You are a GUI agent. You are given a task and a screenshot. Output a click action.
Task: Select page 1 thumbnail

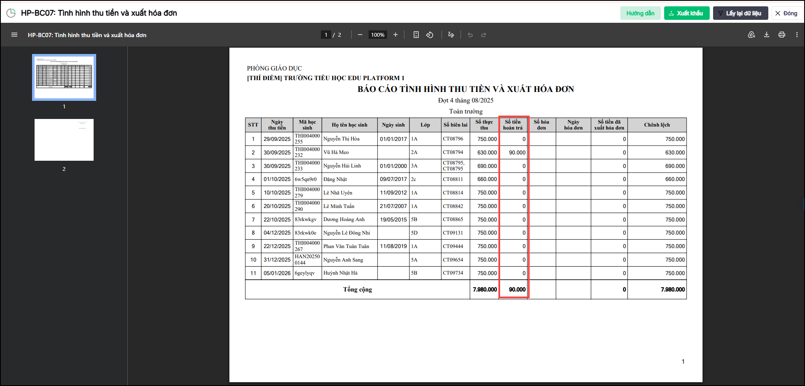pyautogui.click(x=64, y=77)
